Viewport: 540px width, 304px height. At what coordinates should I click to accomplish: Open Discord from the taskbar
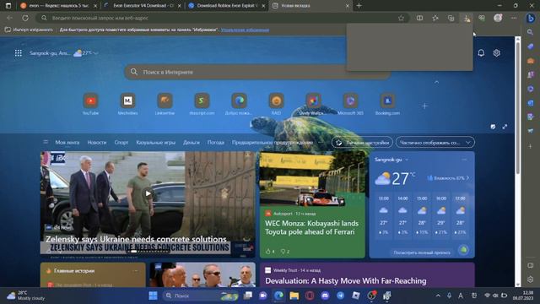click(x=325, y=296)
